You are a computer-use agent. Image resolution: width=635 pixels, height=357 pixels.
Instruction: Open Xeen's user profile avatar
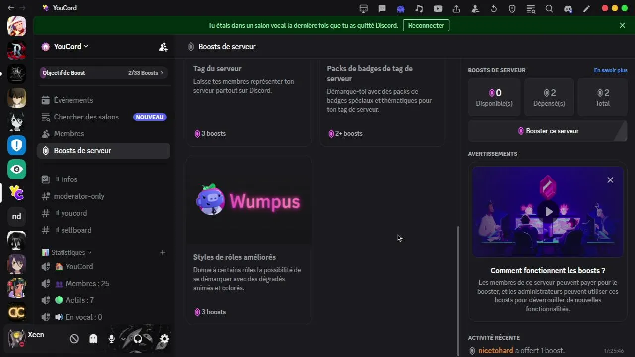click(16, 338)
